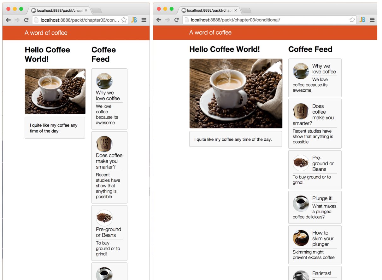Click thumbnail beside 'How to skim your plunger'

[x=301, y=238]
